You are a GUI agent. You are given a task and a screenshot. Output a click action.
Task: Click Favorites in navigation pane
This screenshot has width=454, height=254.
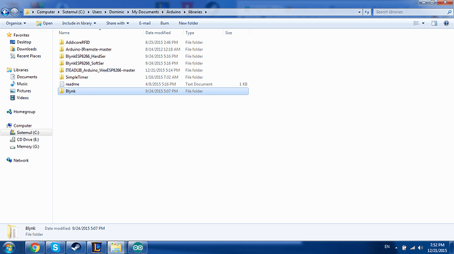[x=21, y=35]
